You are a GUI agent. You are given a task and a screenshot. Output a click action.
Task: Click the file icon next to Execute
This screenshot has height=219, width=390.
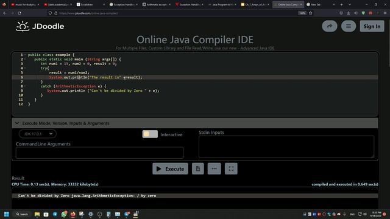(x=197, y=169)
